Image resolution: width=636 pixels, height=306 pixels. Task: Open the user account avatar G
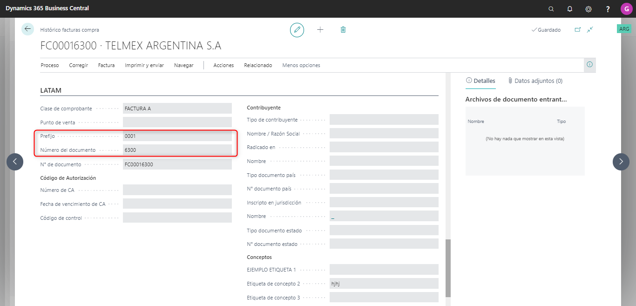click(x=626, y=9)
